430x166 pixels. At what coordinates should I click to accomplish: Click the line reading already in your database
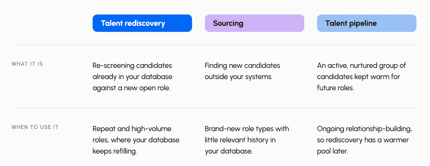click(132, 77)
